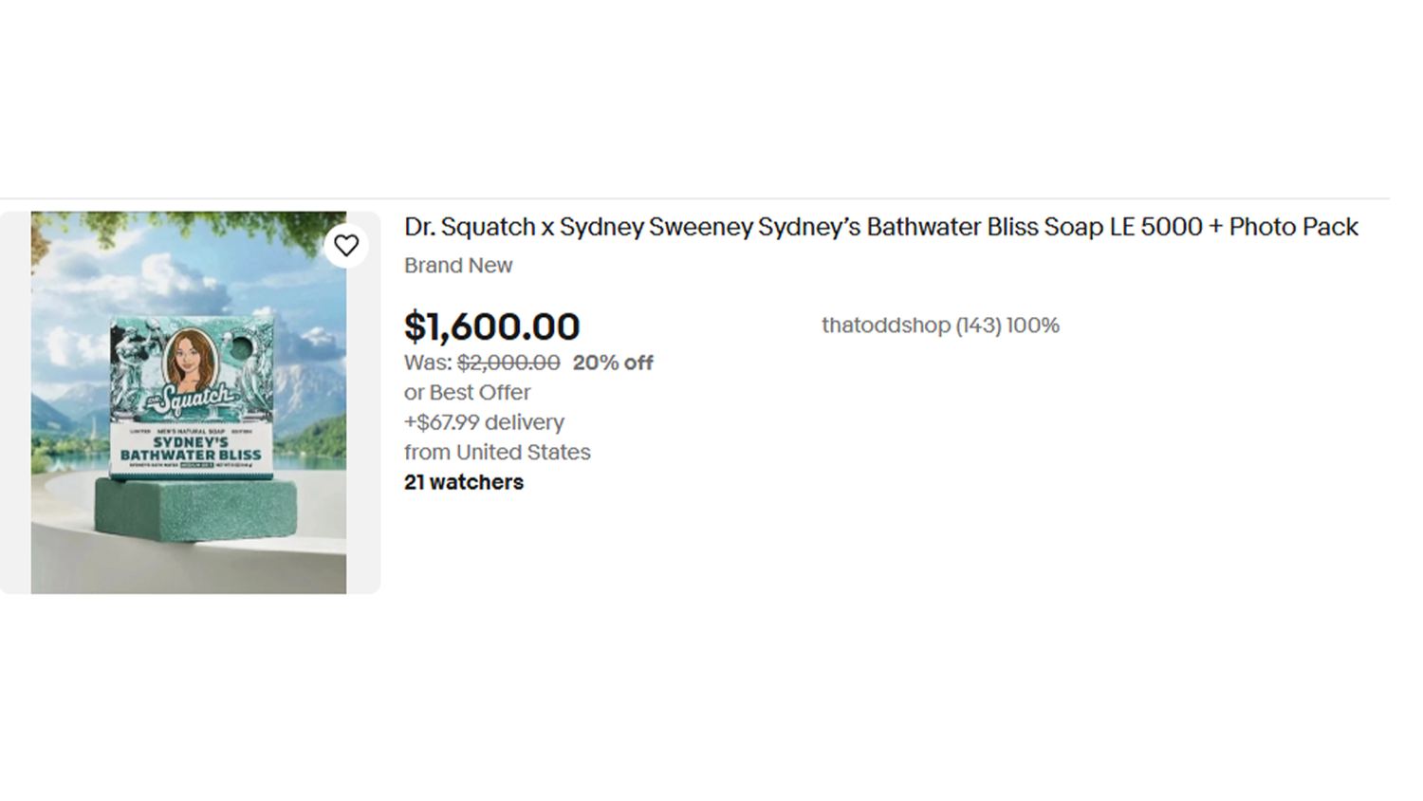
Task: Click the 21 watchers label
Action: [464, 482]
